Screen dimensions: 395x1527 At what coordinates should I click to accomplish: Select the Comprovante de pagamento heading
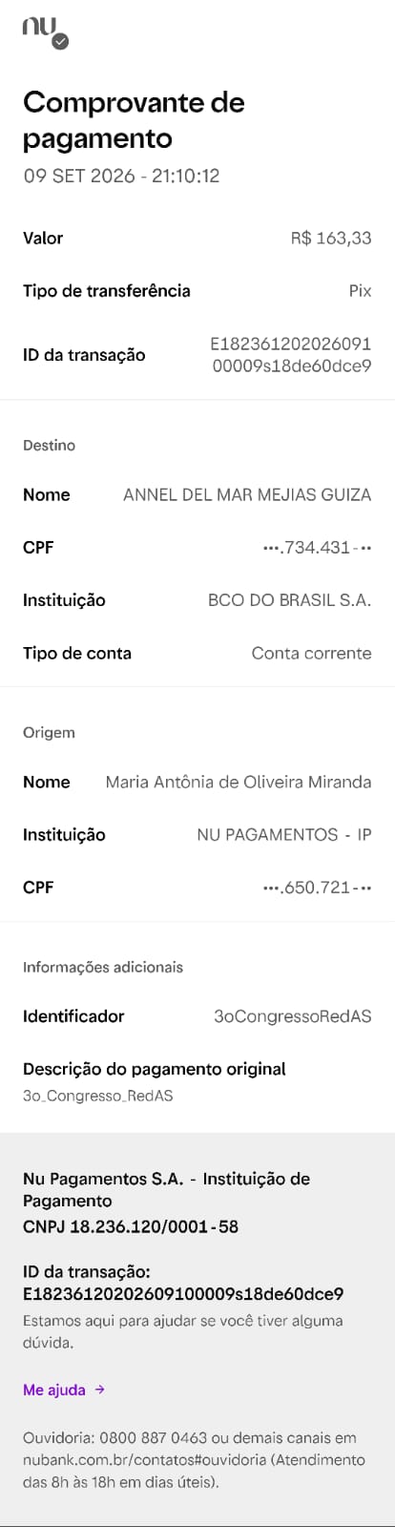(x=134, y=120)
